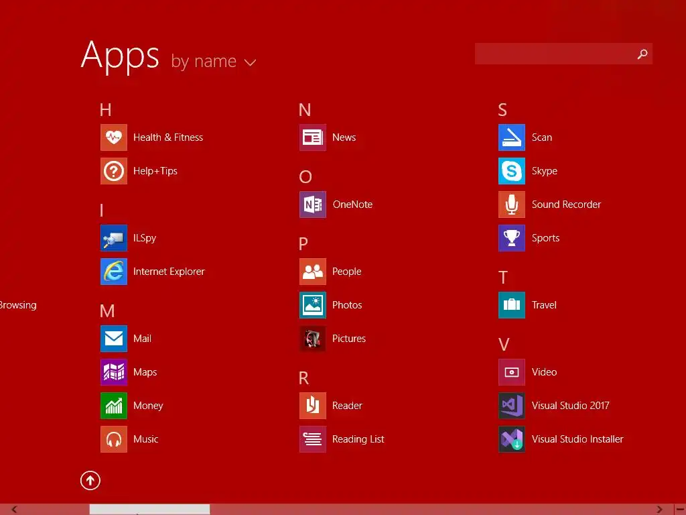Click the 'News' label
Image resolution: width=686 pixels, height=515 pixels.
344,137
